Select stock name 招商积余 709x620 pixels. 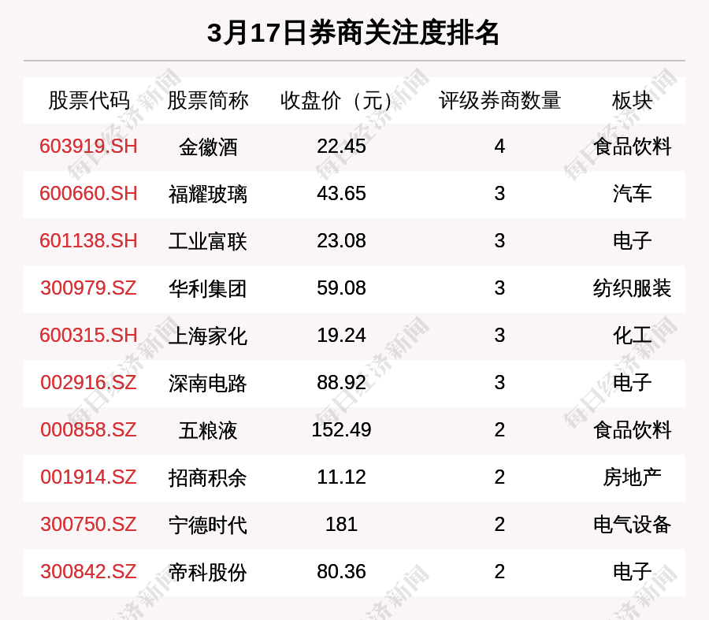coord(207,478)
